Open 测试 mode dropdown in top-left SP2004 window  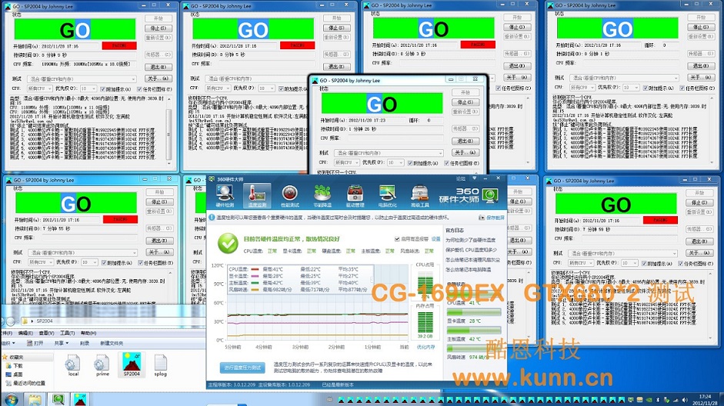pyautogui.click(x=82, y=79)
